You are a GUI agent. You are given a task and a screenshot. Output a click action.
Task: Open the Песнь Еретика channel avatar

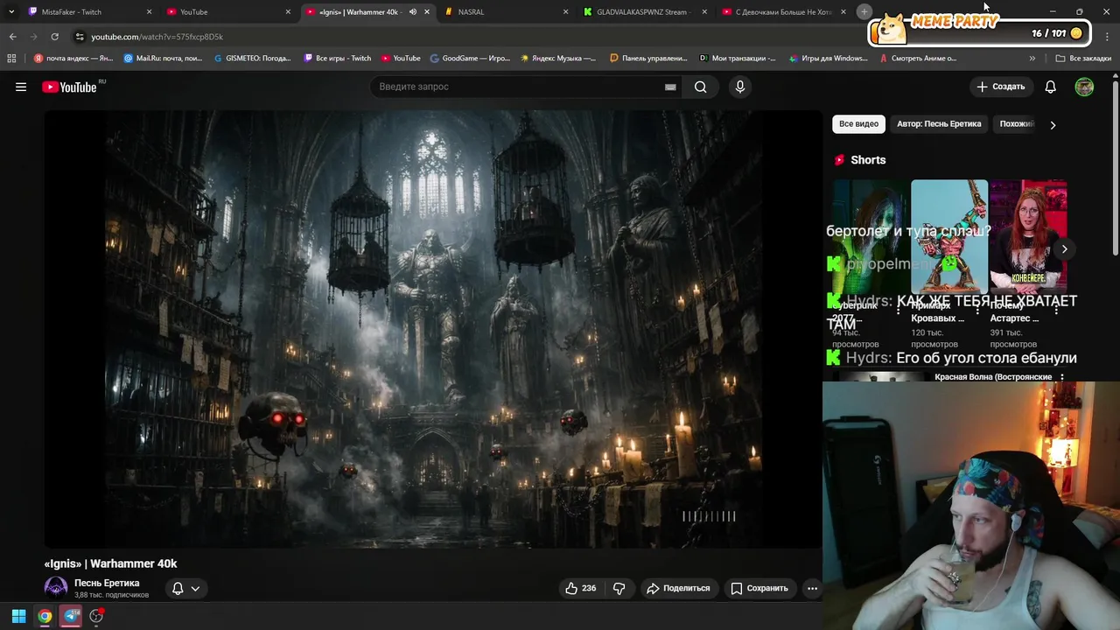[56, 588]
